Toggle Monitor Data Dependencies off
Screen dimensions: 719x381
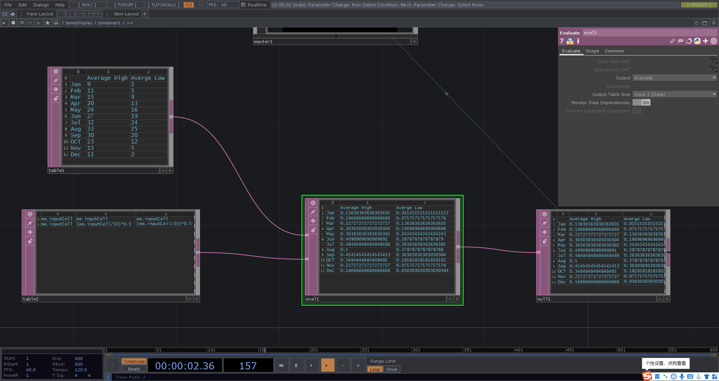coord(641,102)
